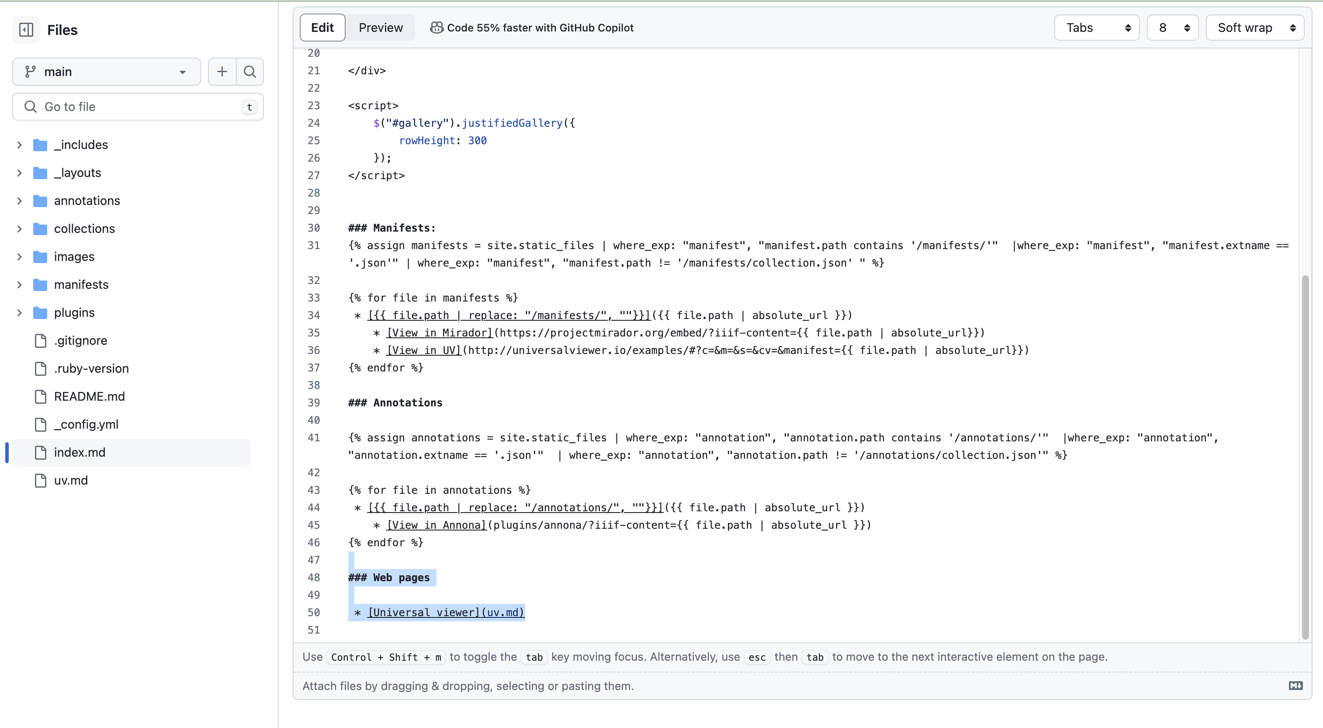
Task: Click the Files panel heading
Action: [x=62, y=30]
